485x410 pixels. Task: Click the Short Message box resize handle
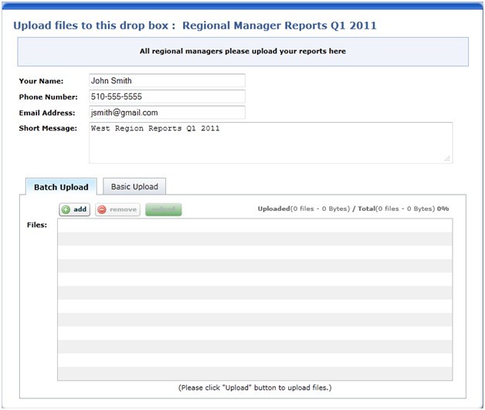tap(448, 158)
